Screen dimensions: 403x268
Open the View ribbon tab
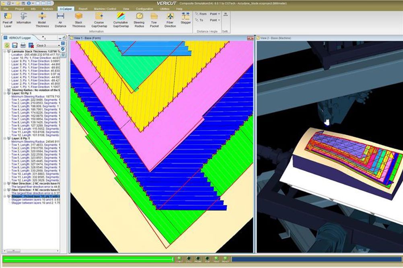126,9
